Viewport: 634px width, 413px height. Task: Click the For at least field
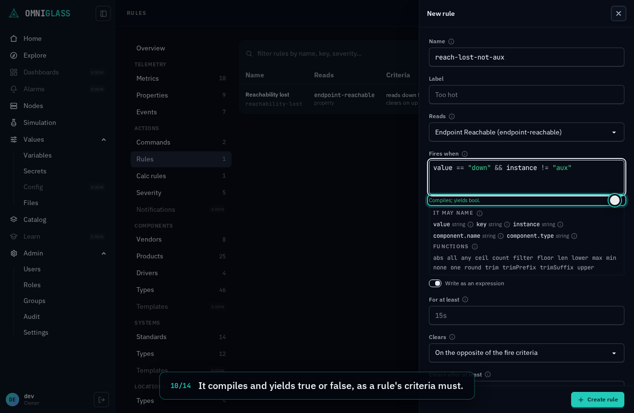[x=526, y=316]
